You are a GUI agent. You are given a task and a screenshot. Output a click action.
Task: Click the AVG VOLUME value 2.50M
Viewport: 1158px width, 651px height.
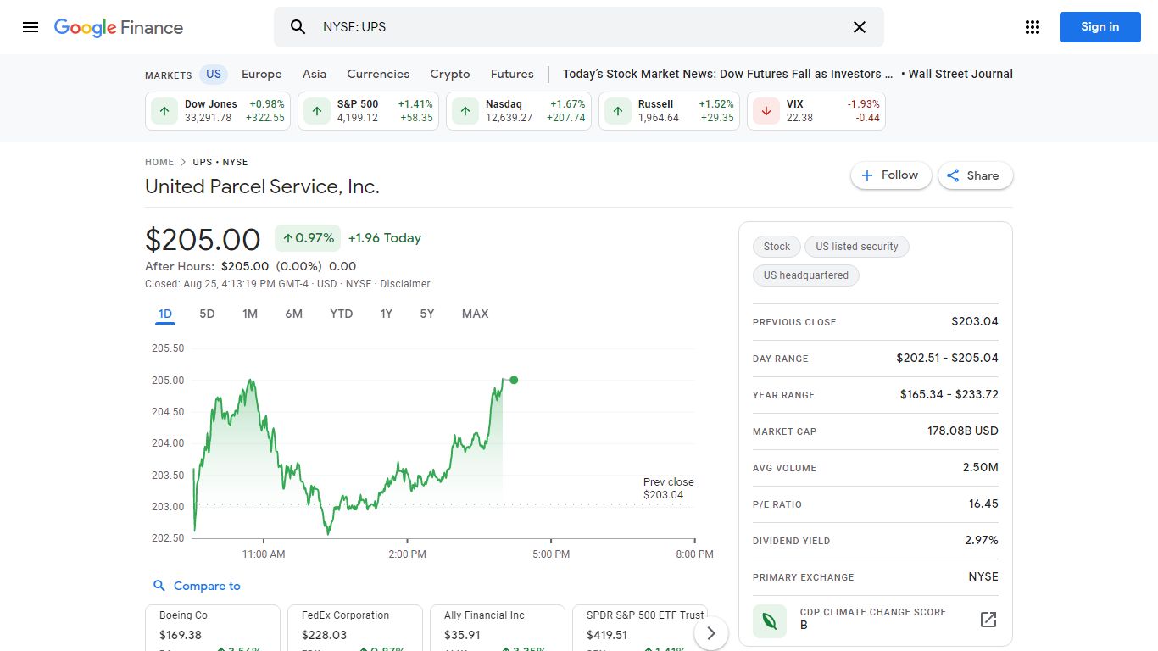pyautogui.click(x=980, y=467)
